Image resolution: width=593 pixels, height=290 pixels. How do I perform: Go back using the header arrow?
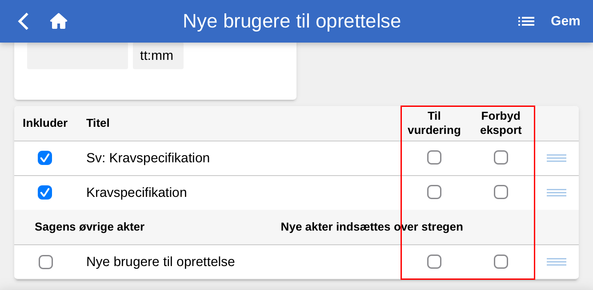tap(23, 21)
